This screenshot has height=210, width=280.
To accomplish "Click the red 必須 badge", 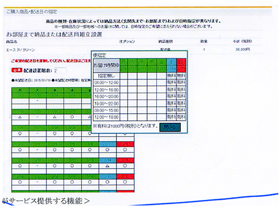I will click(x=17, y=71).
